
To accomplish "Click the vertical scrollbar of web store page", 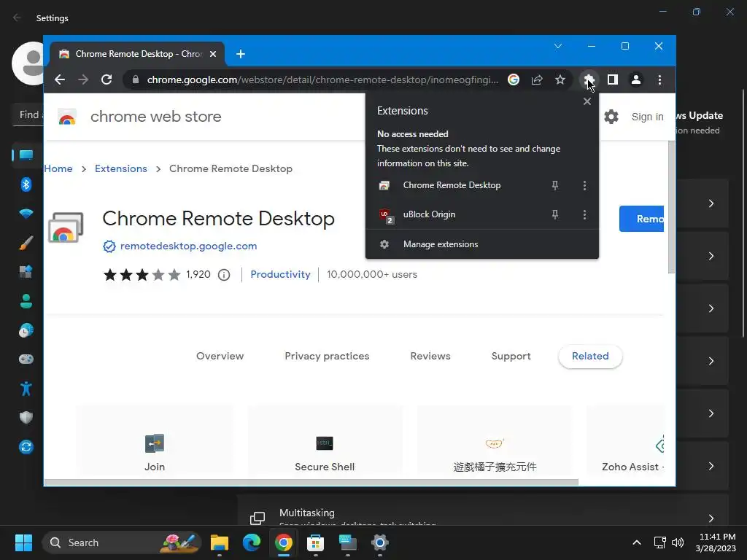I will click(x=672, y=207).
